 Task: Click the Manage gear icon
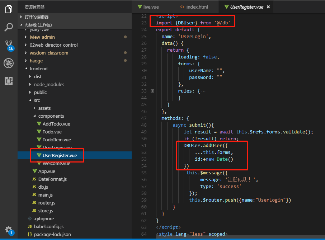[9, 230]
